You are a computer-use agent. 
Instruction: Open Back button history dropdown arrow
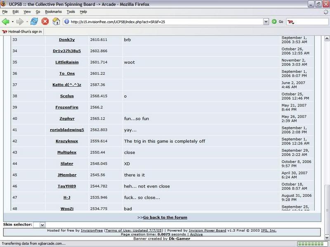[13, 22]
